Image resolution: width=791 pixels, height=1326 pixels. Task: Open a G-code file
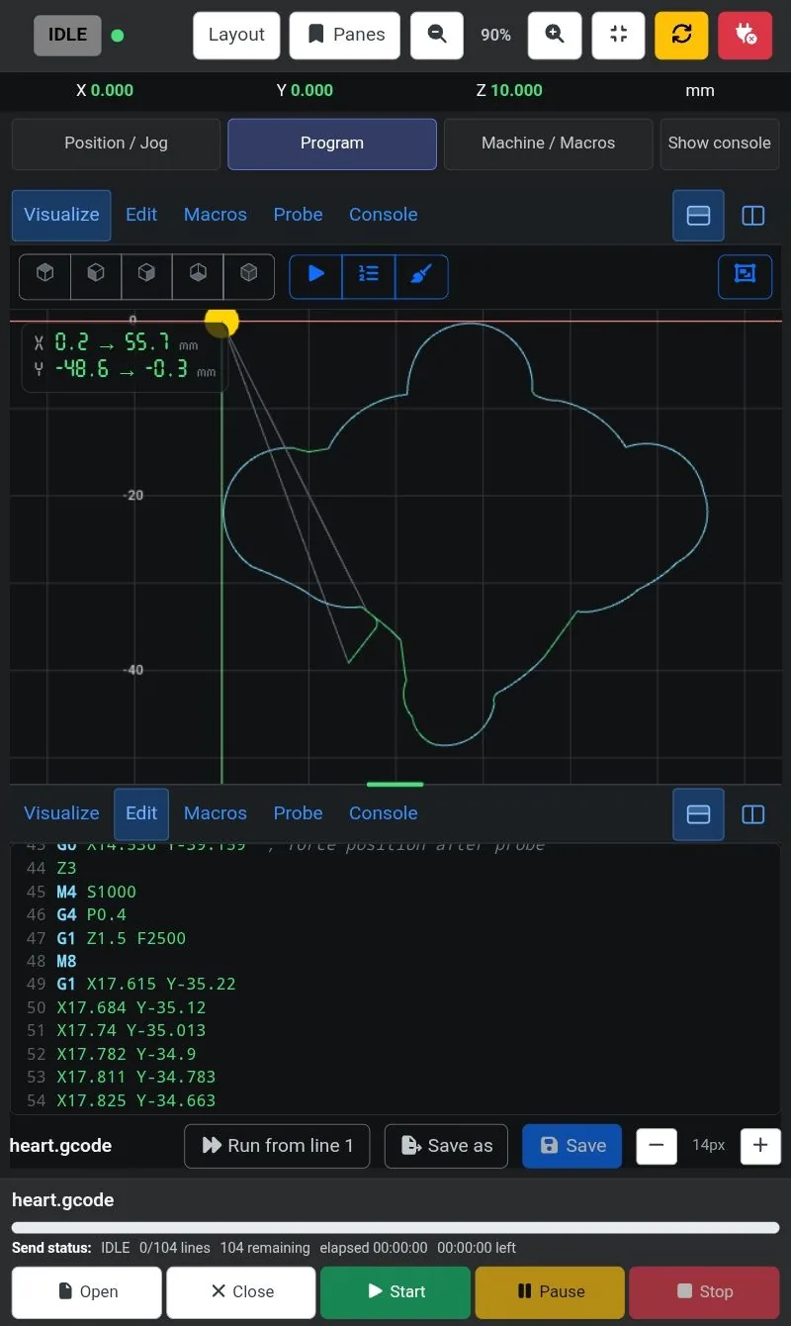(87, 1292)
